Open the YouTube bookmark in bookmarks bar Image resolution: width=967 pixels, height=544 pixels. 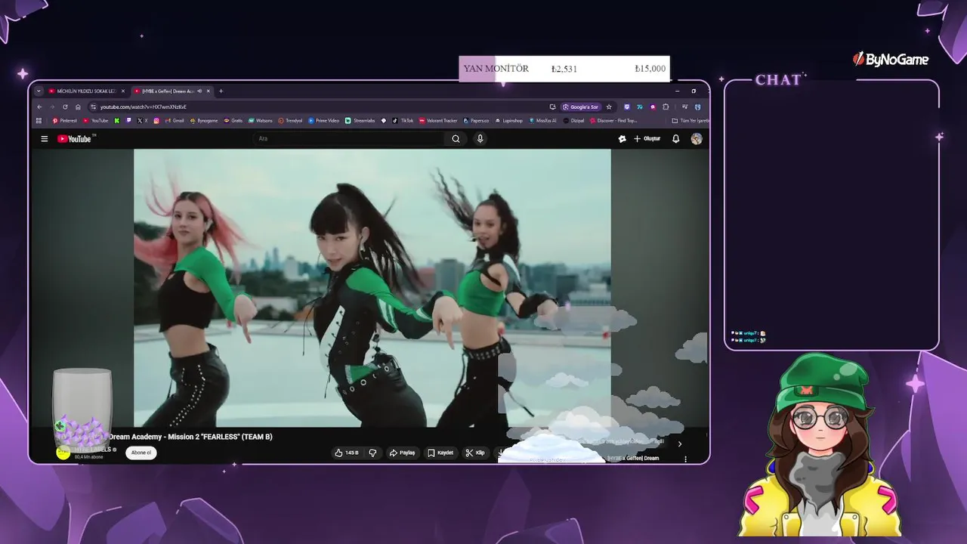(96, 121)
